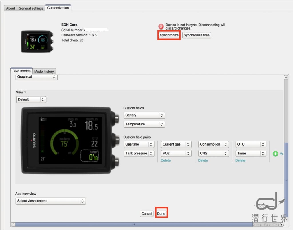Delete the Consumption / CNS pair
Viewport: 293px width, 230px height.
tap(203, 160)
